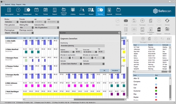
Task: Click the Toevoegen plus icon in toolbar
Action: pos(142,21)
